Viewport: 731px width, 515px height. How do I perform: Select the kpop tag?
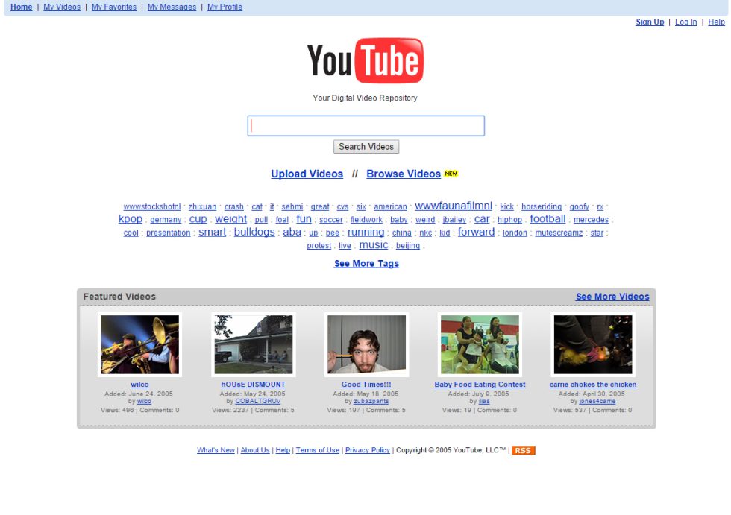[130, 219]
